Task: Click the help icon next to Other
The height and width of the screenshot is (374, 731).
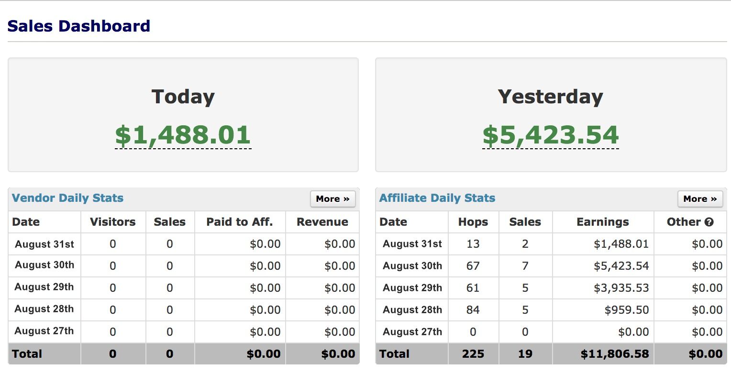Action: click(x=709, y=222)
